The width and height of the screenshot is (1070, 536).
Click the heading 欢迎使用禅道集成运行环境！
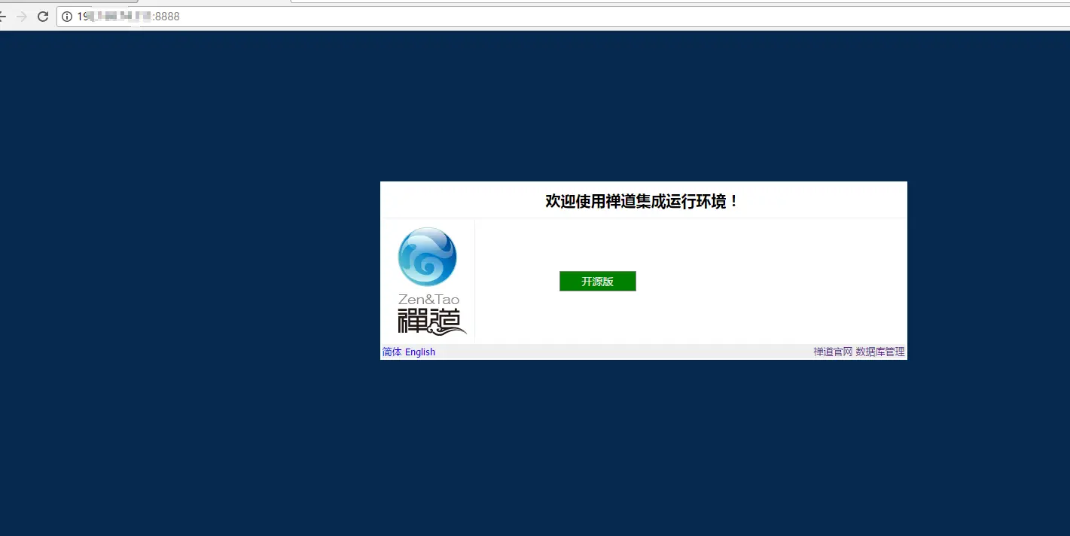642,201
